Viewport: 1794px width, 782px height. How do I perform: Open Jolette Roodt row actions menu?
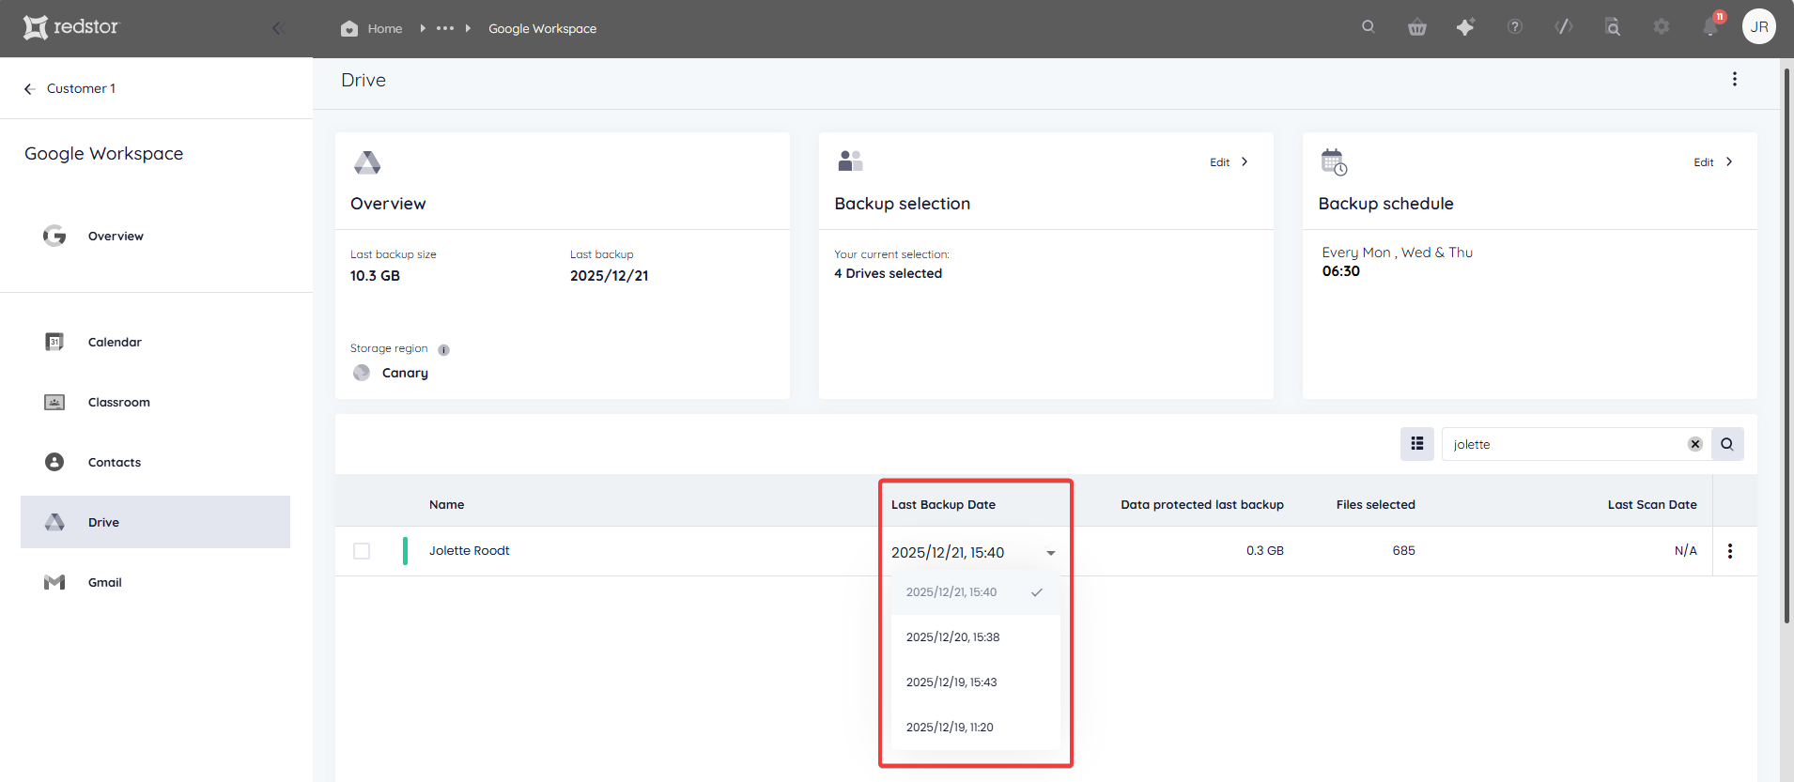tap(1730, 551)
